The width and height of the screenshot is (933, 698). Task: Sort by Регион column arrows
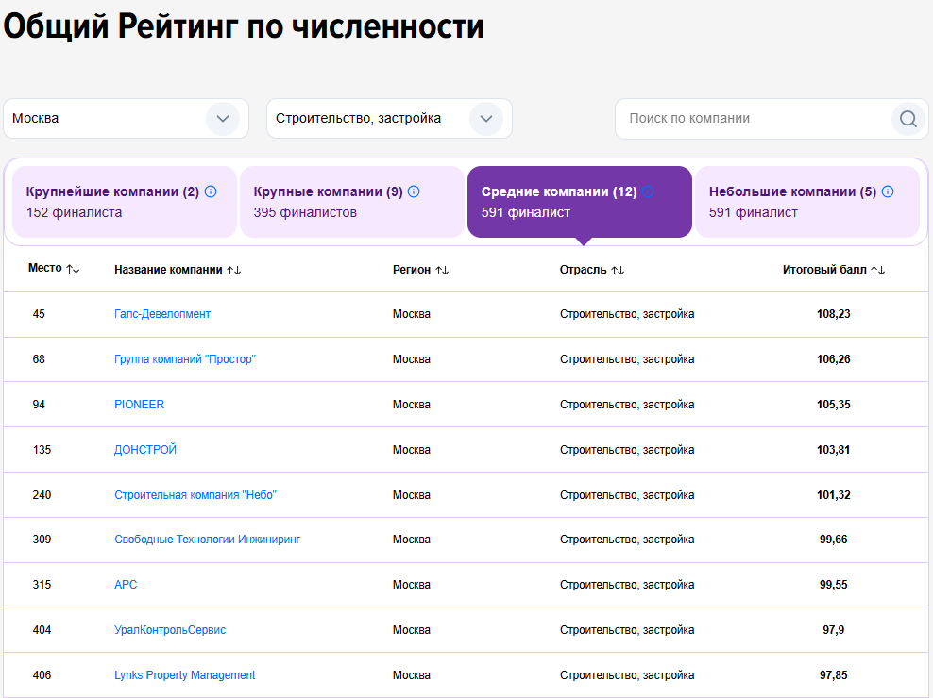point(442,270)
